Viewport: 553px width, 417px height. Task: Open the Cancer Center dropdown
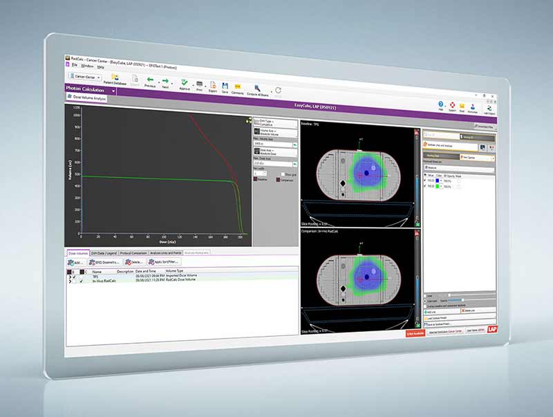click(86, 77)
